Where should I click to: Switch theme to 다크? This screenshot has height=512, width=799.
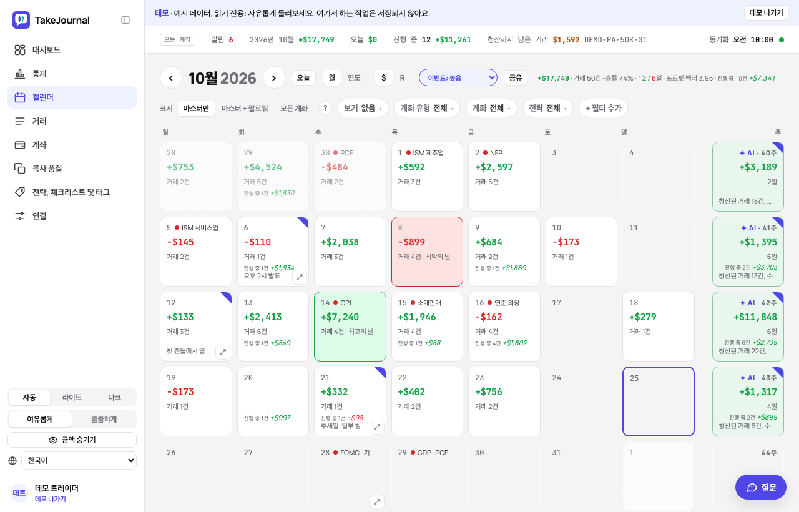114,398
